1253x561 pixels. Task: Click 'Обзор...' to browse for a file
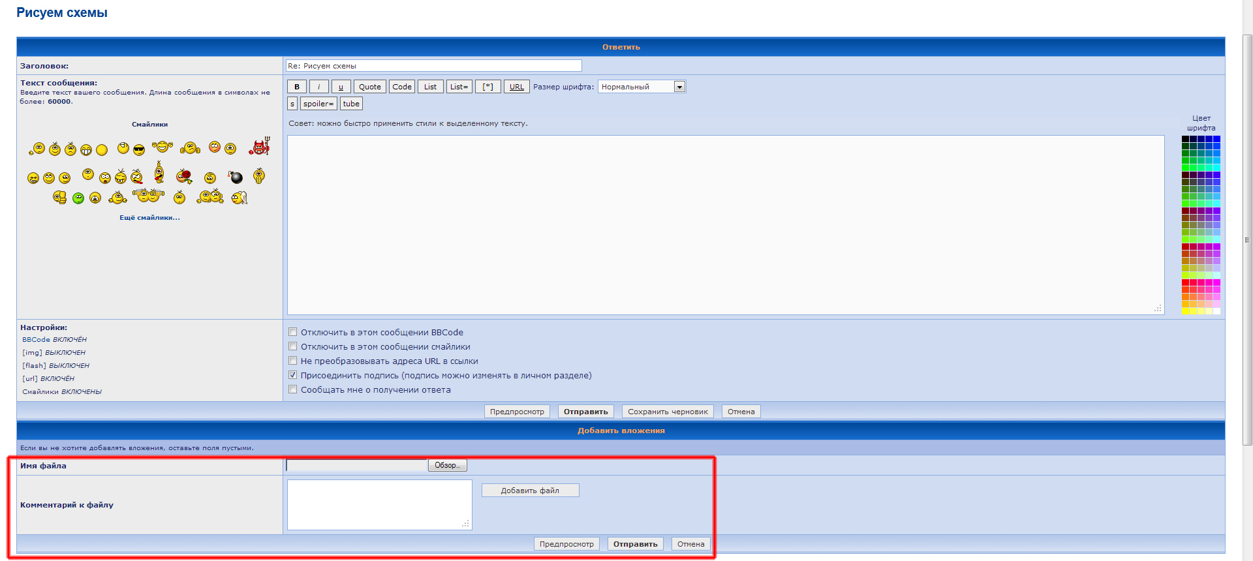tap(447, 465)
